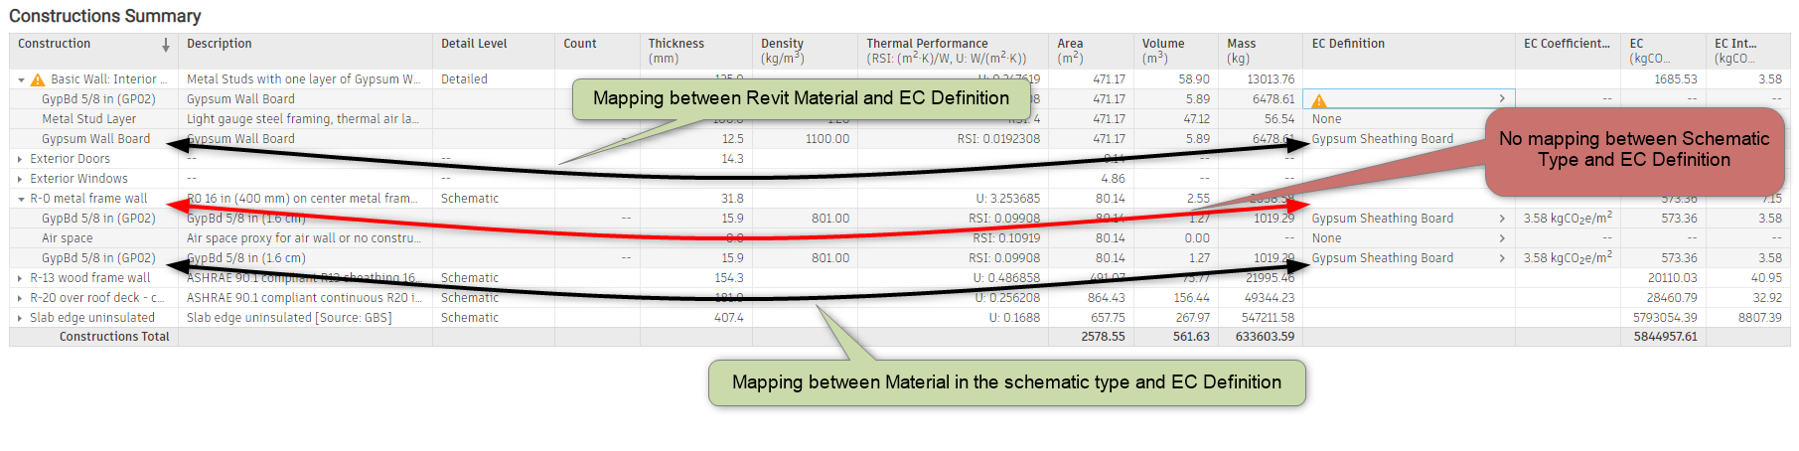Click the Exterior Windows area value 4.86
Screen dimensions: 1799x451
(x=1113, y=179)
